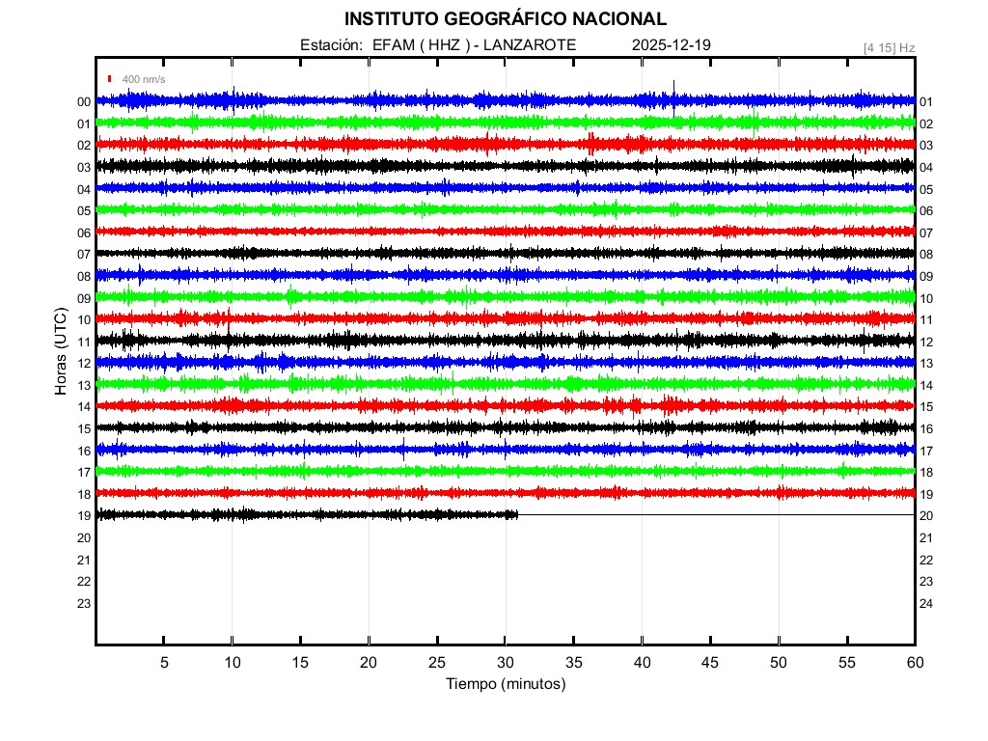988x741 pixels.
Task: Click the blue trace for hour 00
Action: 386,100
